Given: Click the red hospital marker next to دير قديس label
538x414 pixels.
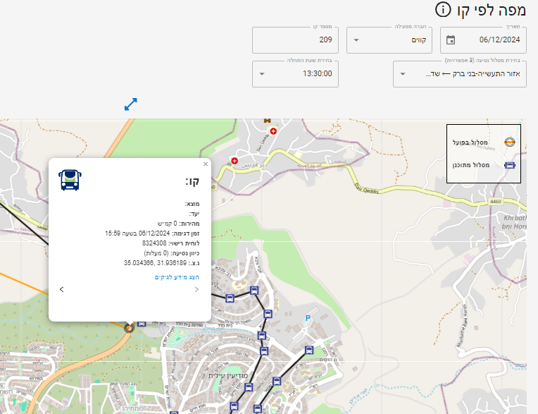Looking at the screenshot, I should [234, 161].
